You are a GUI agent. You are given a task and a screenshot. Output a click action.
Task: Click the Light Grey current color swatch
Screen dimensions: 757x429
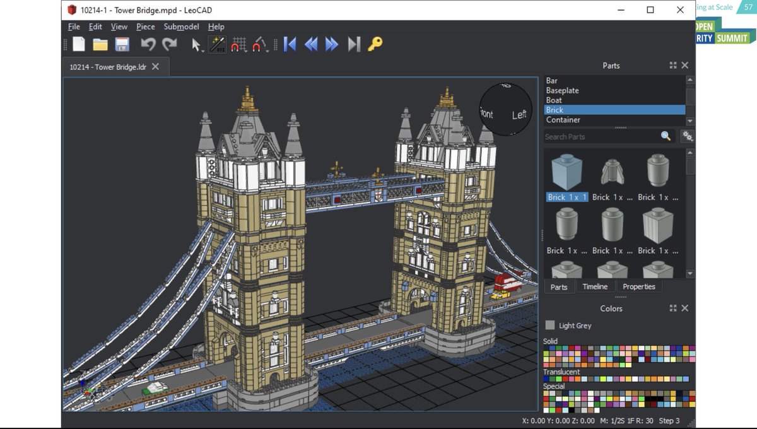coord(550,326)
